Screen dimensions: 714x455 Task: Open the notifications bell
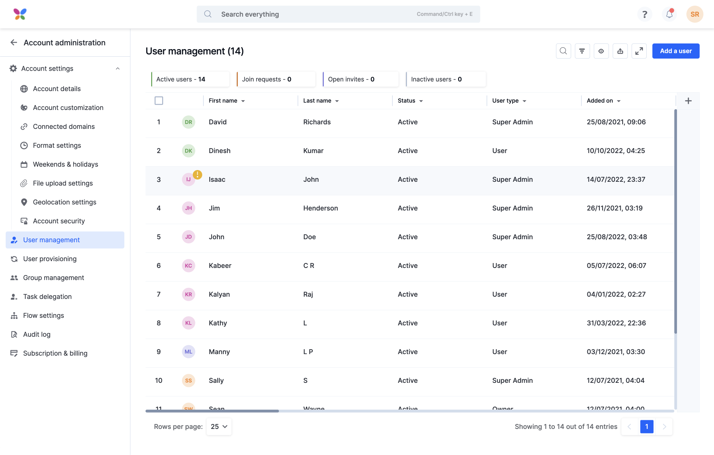[669, 14]
